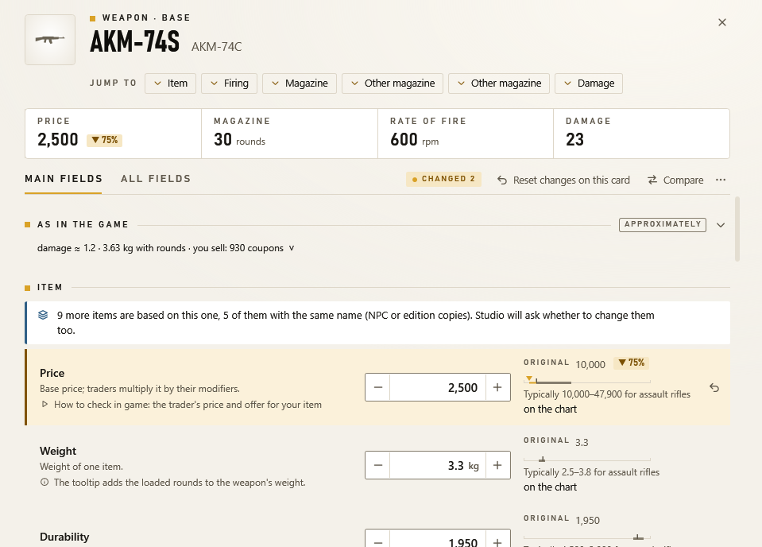Click the Rate of Fire 600 rpm tile

pos(466,134)
